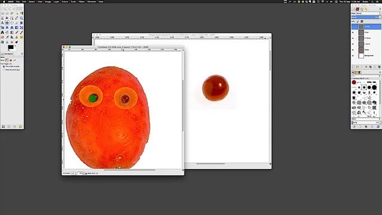The height and width of the screenshot is (215, 382).
Task: Select the Scale tool
Action: coord(2,27)
